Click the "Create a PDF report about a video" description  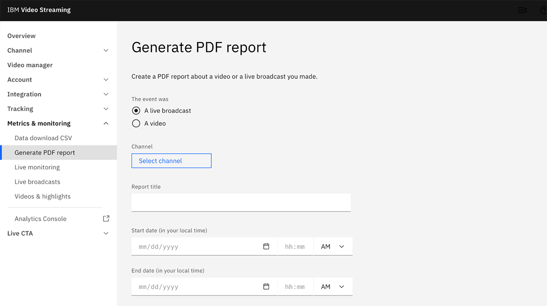coord(225,76)
